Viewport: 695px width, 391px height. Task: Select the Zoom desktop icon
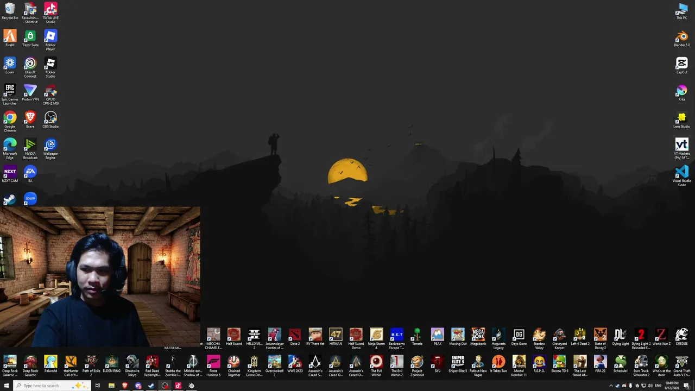30,199
